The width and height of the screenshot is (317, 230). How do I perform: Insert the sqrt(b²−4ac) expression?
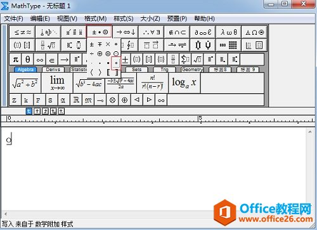[89, 83]
